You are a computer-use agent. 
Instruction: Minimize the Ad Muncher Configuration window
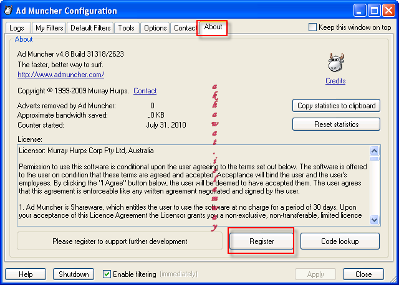pyautogui.click(x=360, y=11)
